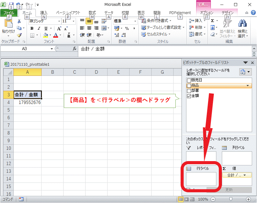This screenshot has height=203, width=257.
Task: Uncheck the 金額 field checkbox
Action: pos(189,96)
